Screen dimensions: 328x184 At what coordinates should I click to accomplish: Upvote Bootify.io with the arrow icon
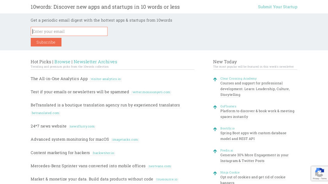click(215, 129)
